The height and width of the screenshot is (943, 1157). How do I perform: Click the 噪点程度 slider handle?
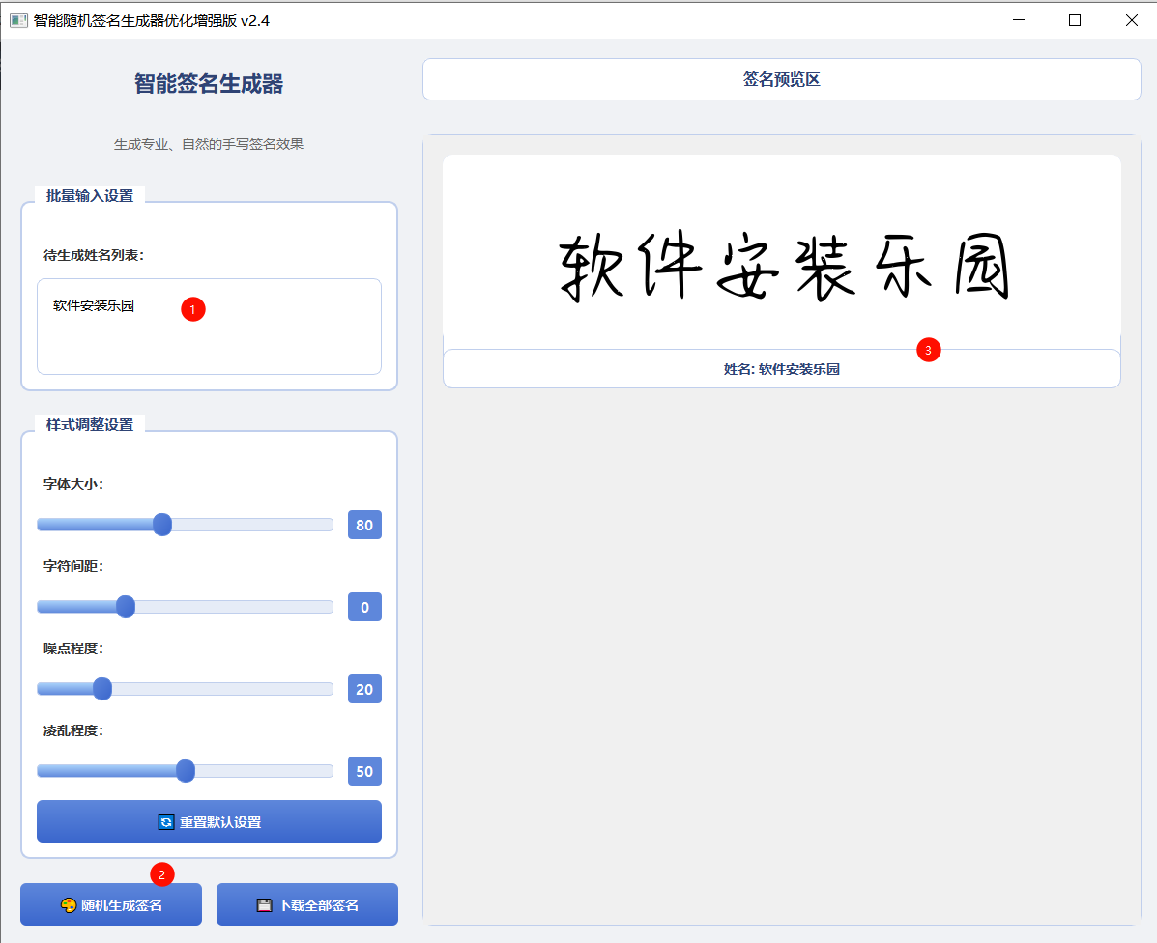(102, 689)
